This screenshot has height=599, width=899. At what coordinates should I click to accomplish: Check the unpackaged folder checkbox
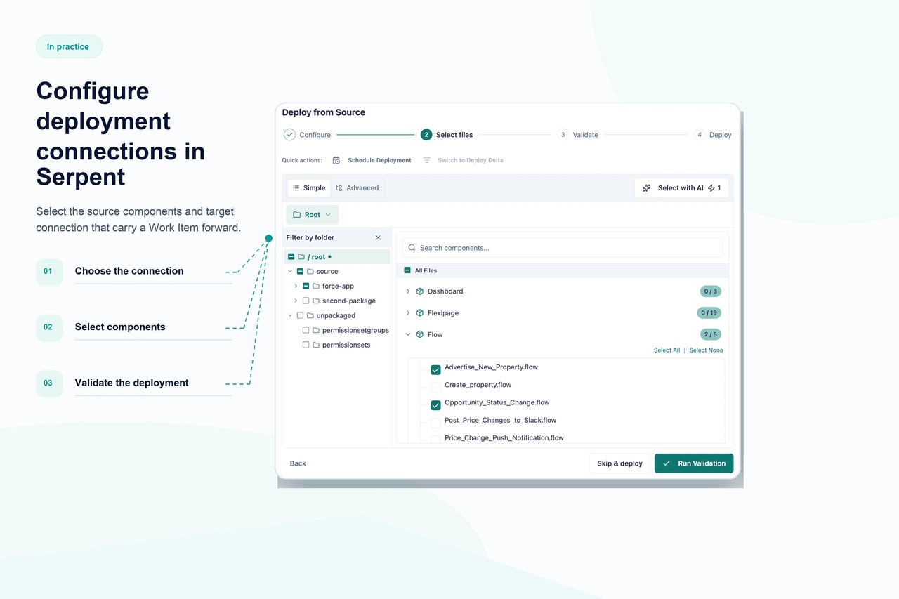(x=301, y=316)
